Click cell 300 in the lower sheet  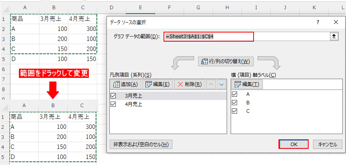(82, 127)
